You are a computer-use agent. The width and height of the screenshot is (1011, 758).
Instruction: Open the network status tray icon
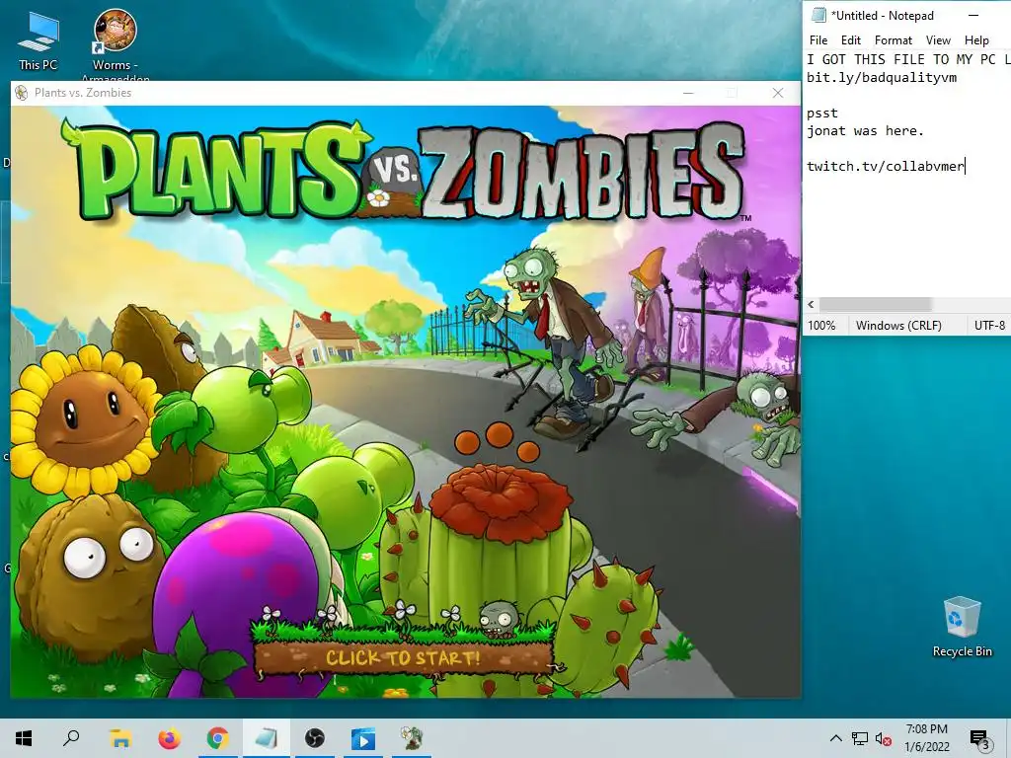coord(860,738)
